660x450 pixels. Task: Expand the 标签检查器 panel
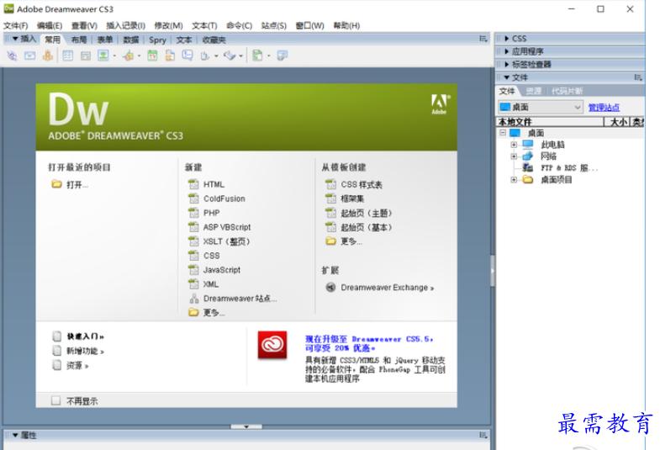(507, 65)
